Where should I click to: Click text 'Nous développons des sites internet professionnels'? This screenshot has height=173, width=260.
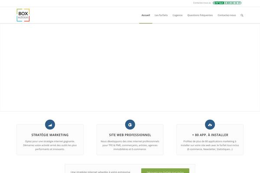click(x=130, y=141)
